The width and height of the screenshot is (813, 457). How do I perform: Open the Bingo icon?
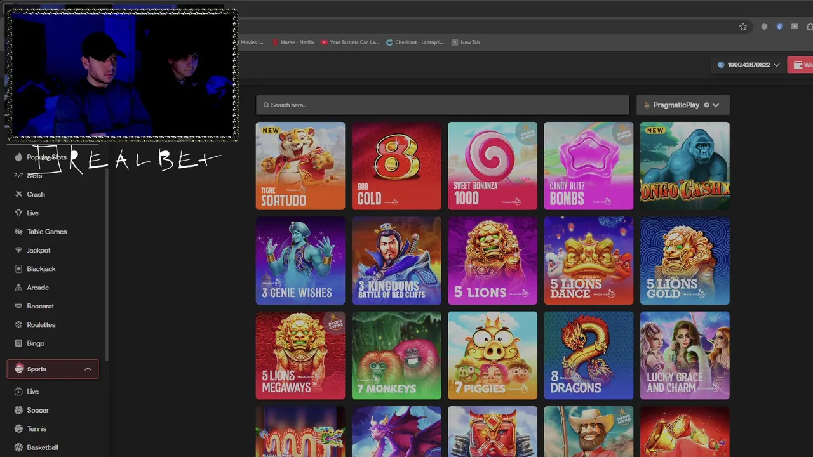pos(18,343)
